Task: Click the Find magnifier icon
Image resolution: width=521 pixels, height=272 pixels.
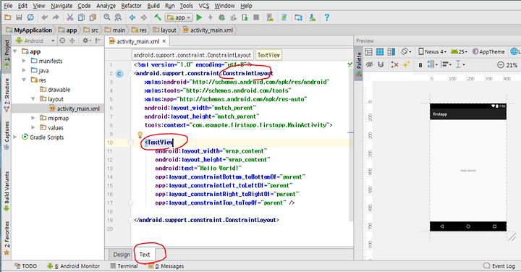Action: point(106,17)
